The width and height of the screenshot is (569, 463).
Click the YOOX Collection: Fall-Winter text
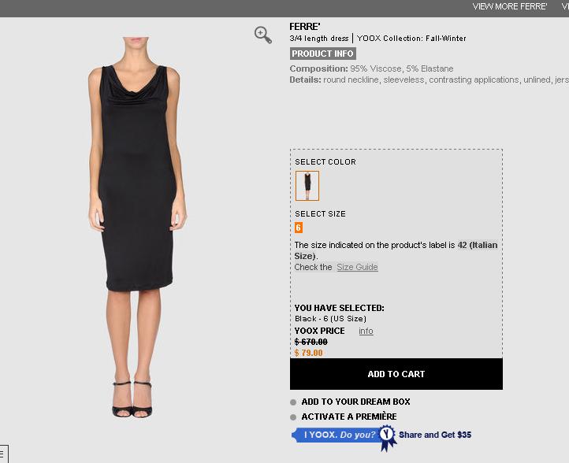411,39
